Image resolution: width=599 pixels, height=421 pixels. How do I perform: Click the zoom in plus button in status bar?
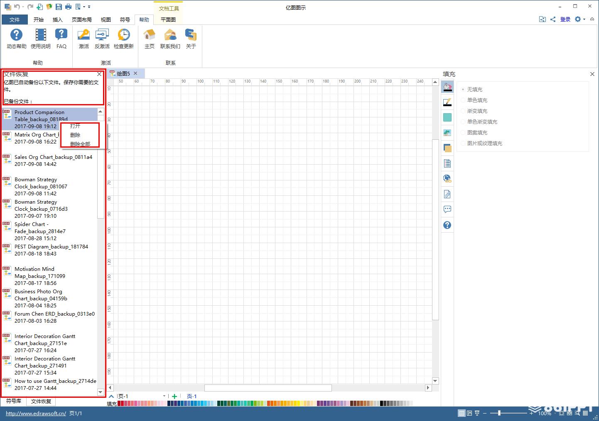click(531, 413)
